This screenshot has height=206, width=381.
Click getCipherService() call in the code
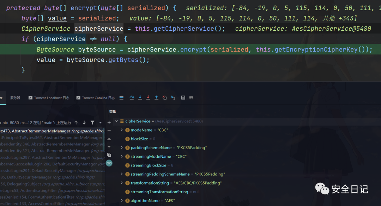click(x=187, y=29)
